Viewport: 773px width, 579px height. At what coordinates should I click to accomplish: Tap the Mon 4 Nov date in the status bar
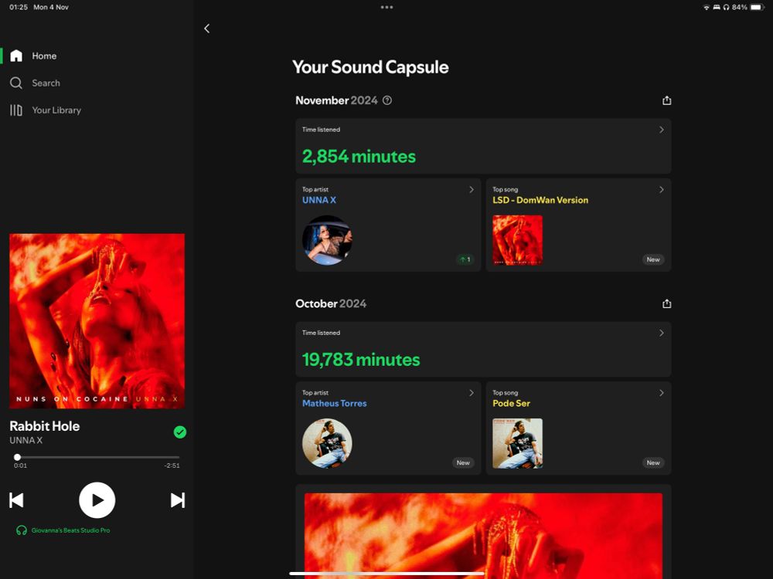click(51, 8)
